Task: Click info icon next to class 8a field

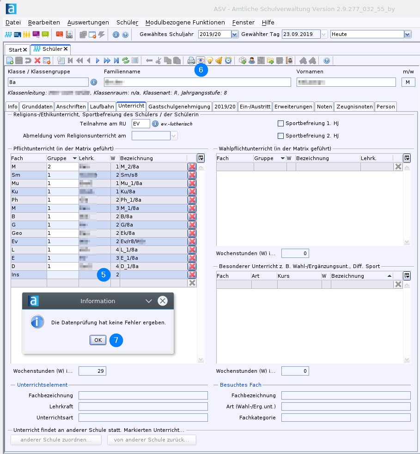Action: point(94,82)
